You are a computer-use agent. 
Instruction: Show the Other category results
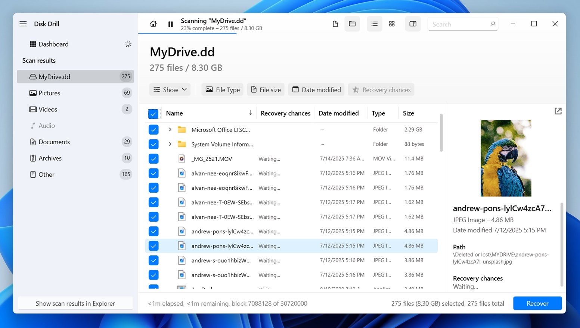tap(75, 174)
